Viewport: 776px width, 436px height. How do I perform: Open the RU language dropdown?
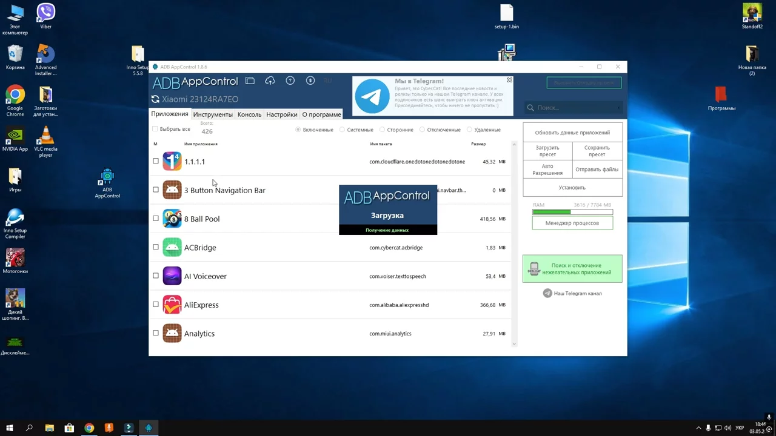point(328,81)
